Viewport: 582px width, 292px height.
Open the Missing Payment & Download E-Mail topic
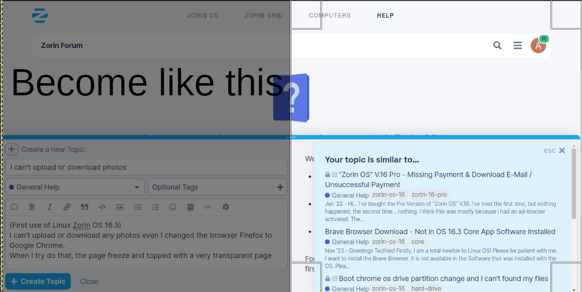point(429,180)
